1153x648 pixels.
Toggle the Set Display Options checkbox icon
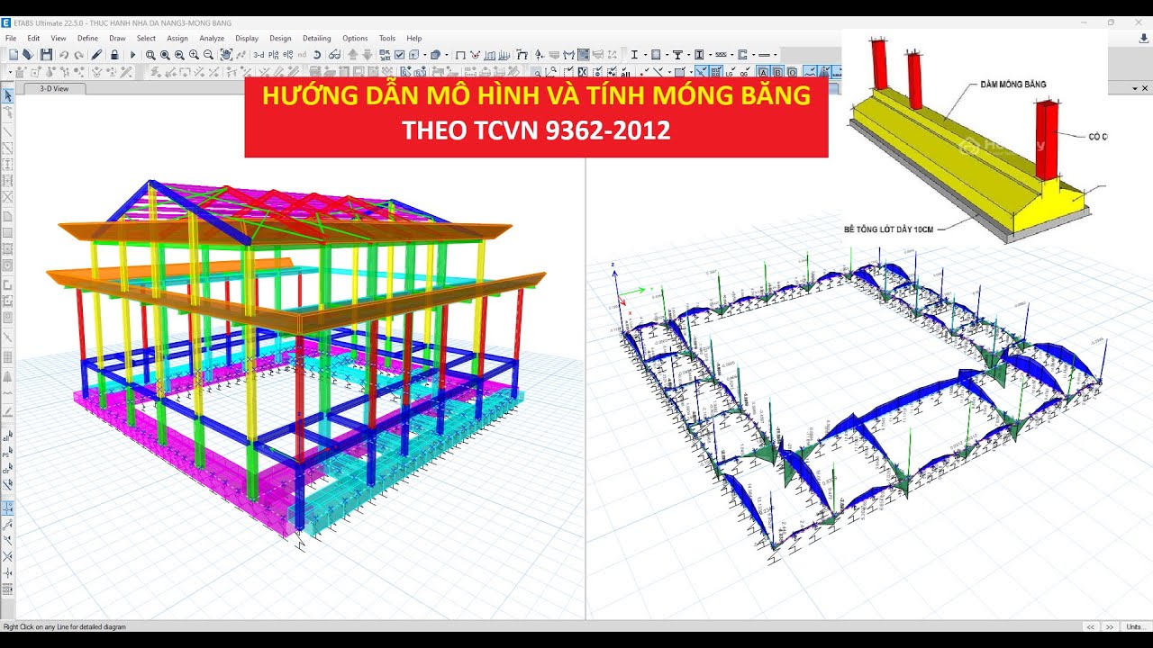pos(399,55)
